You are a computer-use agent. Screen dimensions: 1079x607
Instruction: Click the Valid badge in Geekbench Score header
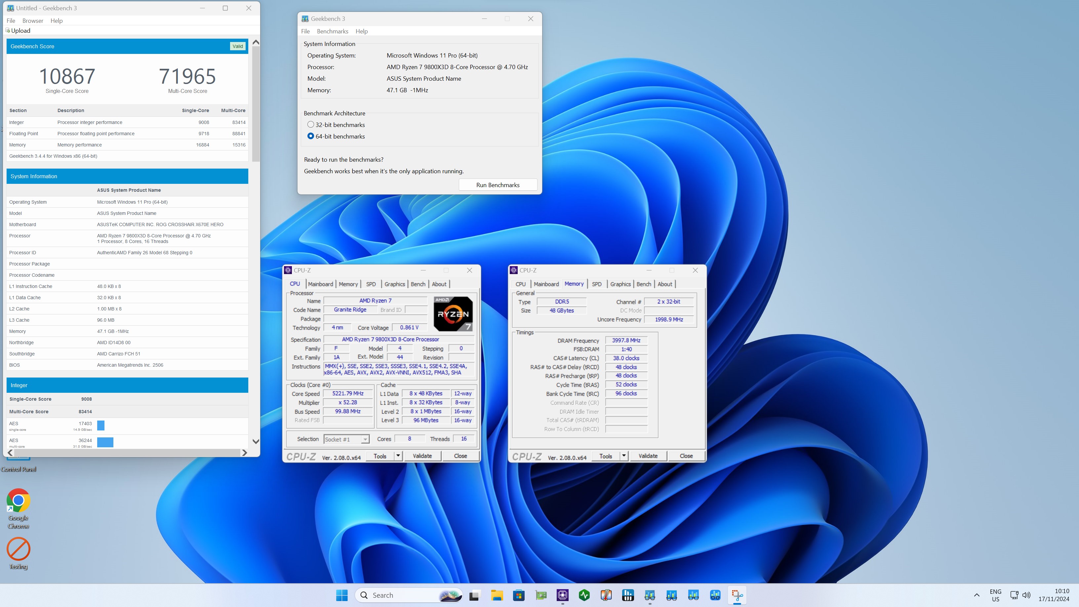[x=238, y=47]
